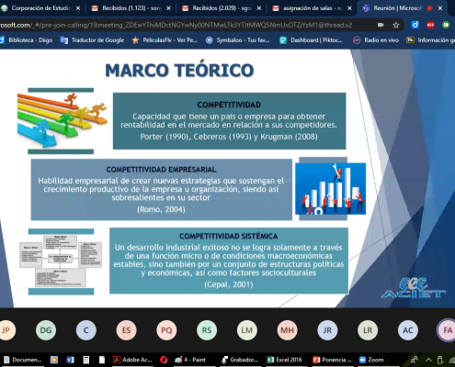
Task: Open Excel 2016 from the taskbar
Action: [x=285, y=360]
